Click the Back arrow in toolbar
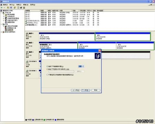 [2, 8]
